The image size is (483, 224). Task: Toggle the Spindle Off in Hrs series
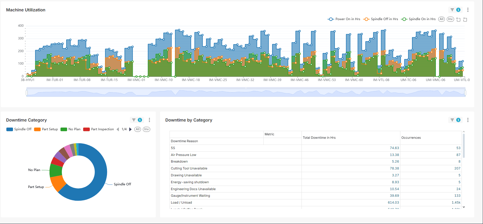380,19
